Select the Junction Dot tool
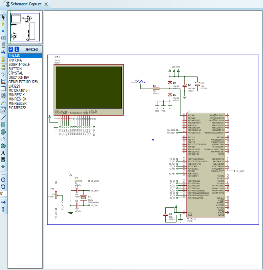 click(3, 31)
